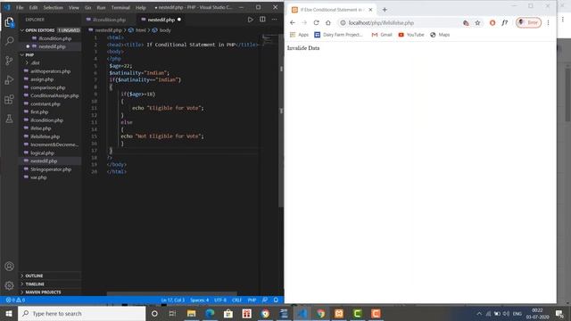Open the File menu
This screenshot has width=571, height=321.
point(20,7)
